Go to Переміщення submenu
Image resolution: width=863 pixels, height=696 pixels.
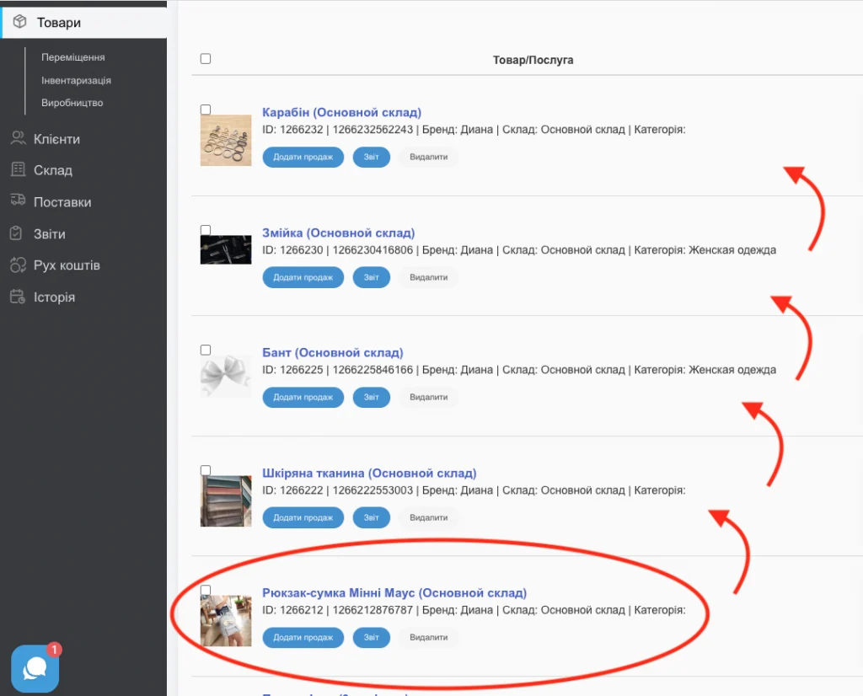(x=73, y=57)
